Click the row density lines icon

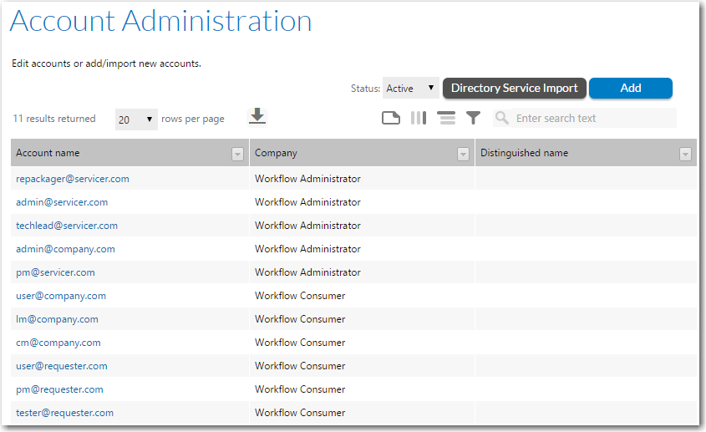446,118
